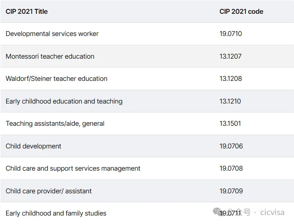The image size is (294, 224).
Task: Select code 19.0710
Action: coord(230,34)
